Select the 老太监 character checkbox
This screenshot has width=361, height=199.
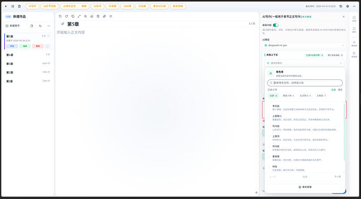pyautogui.click(x=269, y=106)
